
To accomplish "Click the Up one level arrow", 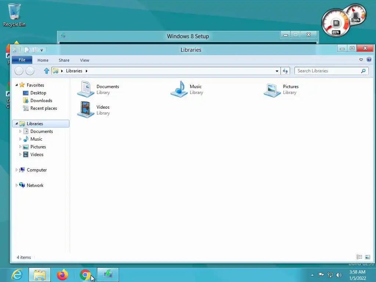I will [x=47, y=71].
